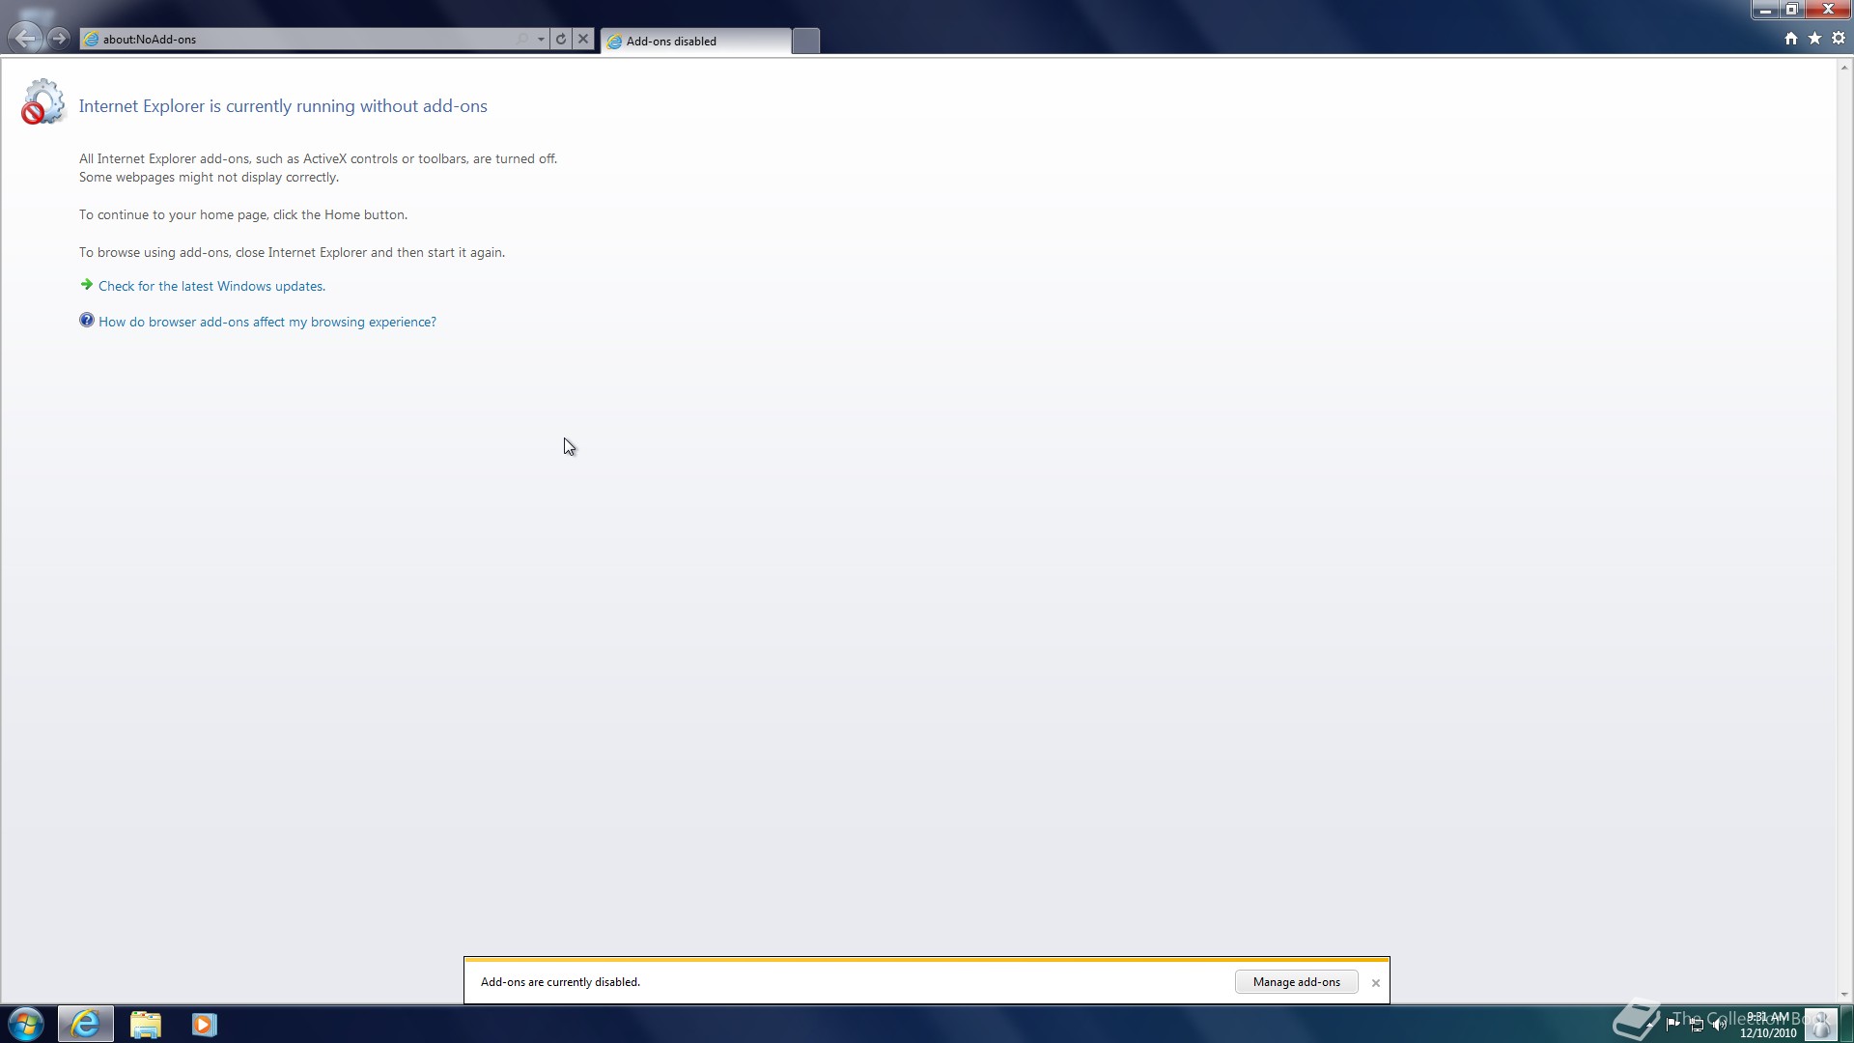Open Favorites star icon
The width and height of the screenshot is (1854, 1043).
1814,39
